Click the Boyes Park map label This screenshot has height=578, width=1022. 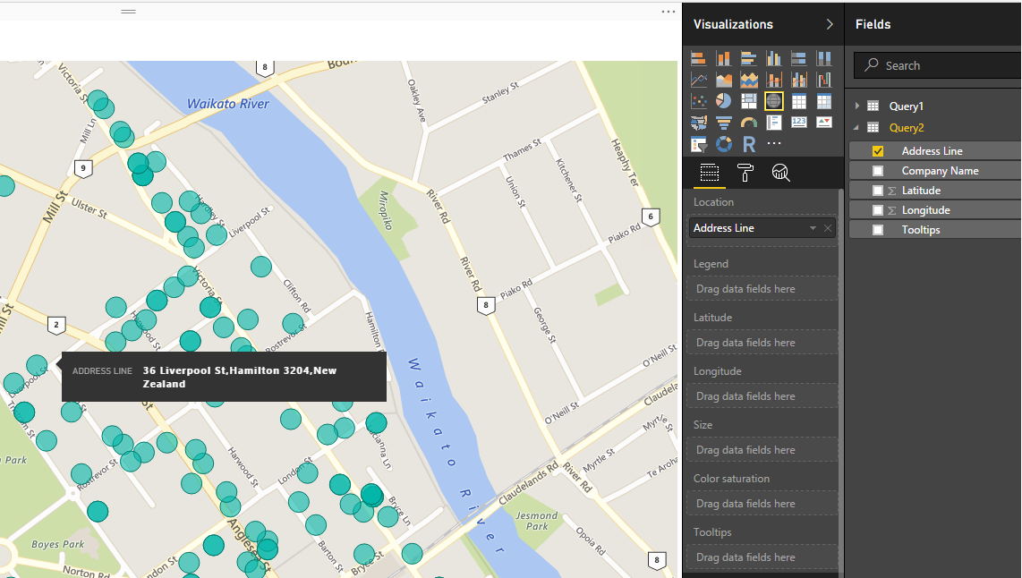(x=58, y=544)
